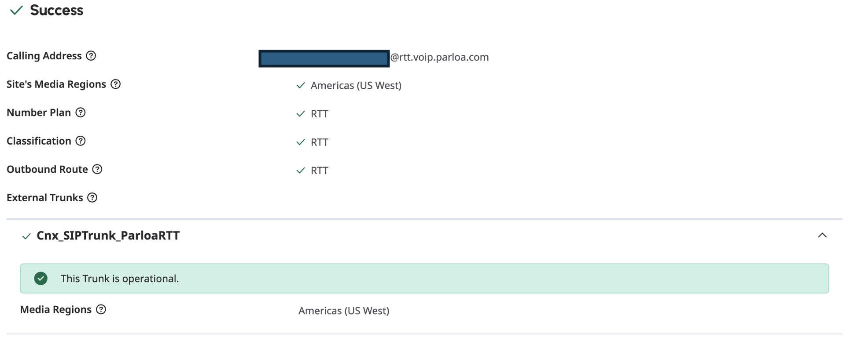854x341 pixels.
Task: Collapse the Cnx_SIPTrunk_ParloaRTT section chevron
Action: pos(822,236)
